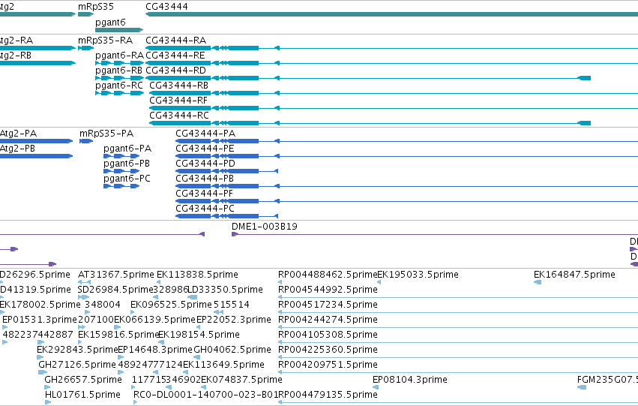
Task: Click the mRpS35-PA protein glyph
Action: (86, 141)
